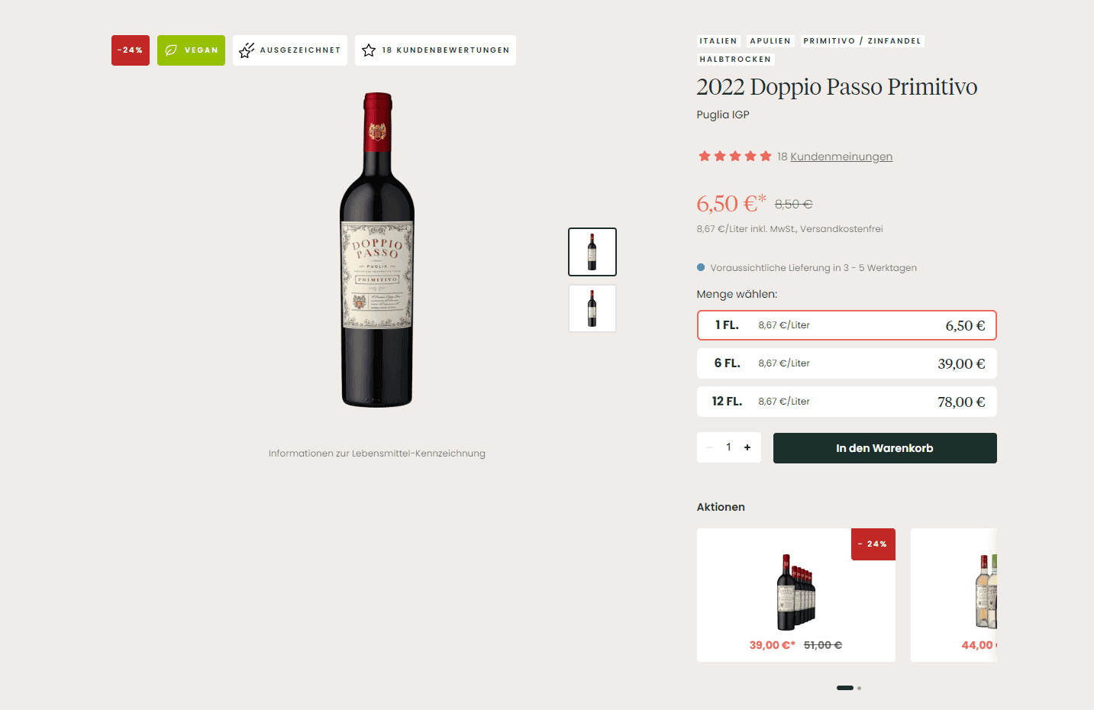Click the -24% discount badge on product image

pos(131,50)
